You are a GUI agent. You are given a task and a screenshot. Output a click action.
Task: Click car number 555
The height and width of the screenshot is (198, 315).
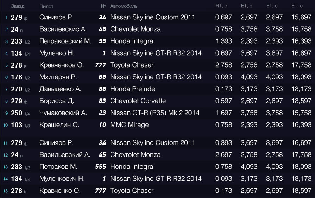pyautogui.click(x=101, y=167)
